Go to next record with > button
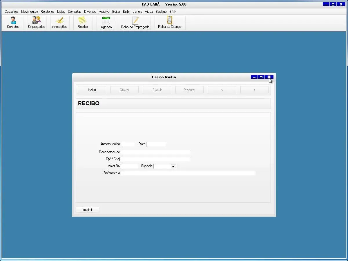This screenshot has width=348, height=261. pos(254,90)
